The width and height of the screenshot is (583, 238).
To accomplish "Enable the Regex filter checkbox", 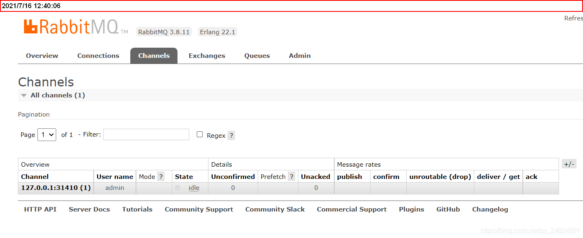I will coord(200,134).
